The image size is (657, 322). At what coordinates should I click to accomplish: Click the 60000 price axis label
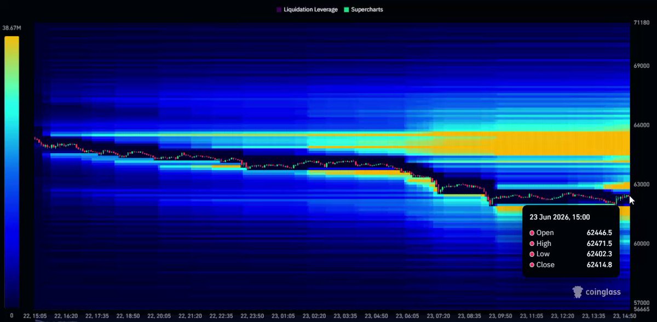[x=641, y=244]
